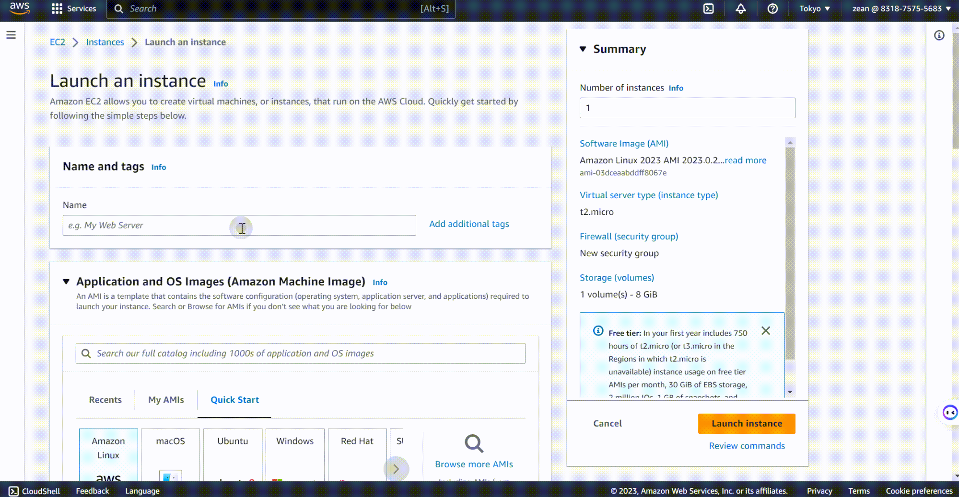This screenshot has height=497, width=959.
Task: Click Browse more AMIs link
Action: pos(474,464)
